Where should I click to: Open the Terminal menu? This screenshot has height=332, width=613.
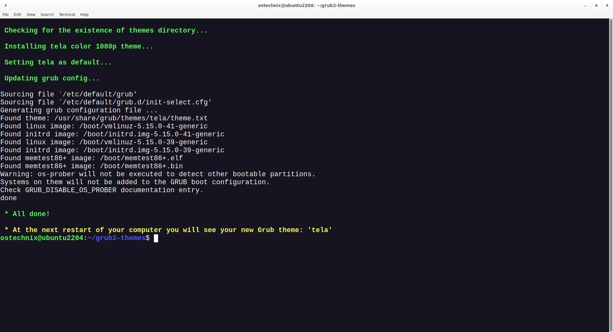(67, 14)
